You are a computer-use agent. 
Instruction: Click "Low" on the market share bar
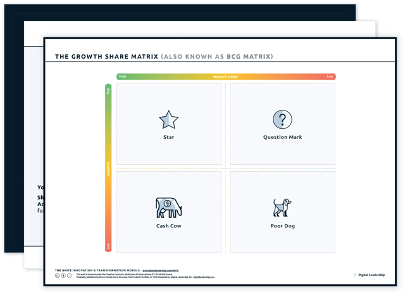[x=330, y=76]
